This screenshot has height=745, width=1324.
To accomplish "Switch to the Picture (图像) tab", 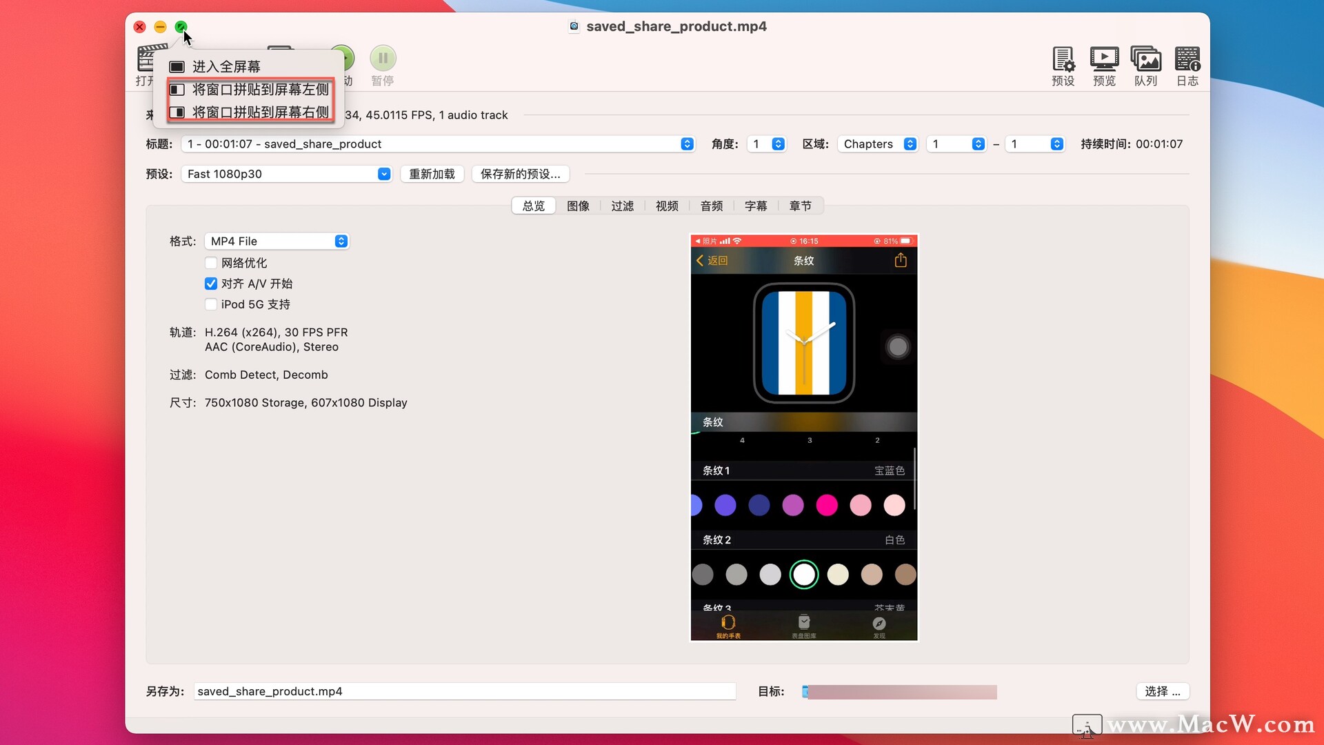I will (578, 206).
